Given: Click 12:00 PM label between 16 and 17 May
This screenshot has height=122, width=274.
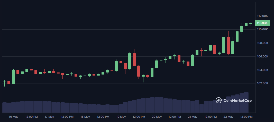Looking at the screenshot, I should point(31,117).
